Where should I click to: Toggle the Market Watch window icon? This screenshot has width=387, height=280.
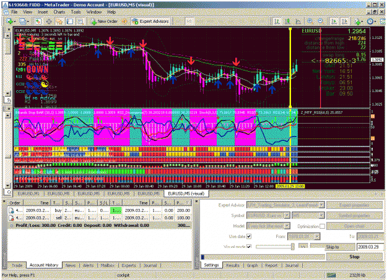[38, 22]
